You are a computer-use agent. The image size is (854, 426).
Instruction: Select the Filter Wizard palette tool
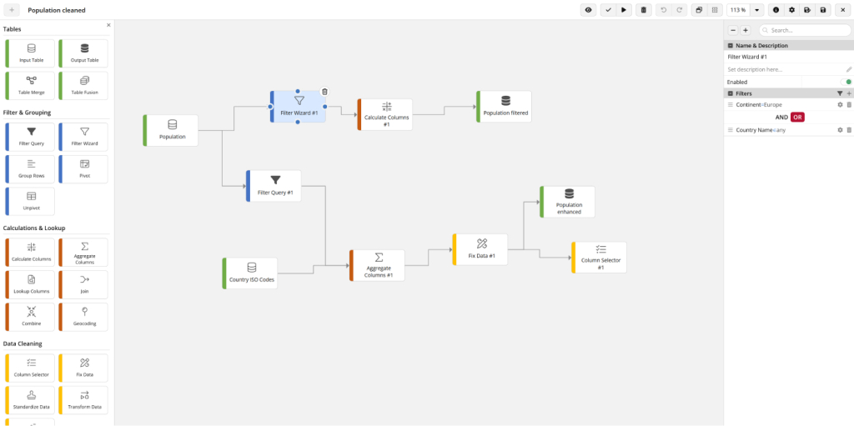tap(83, 137)
